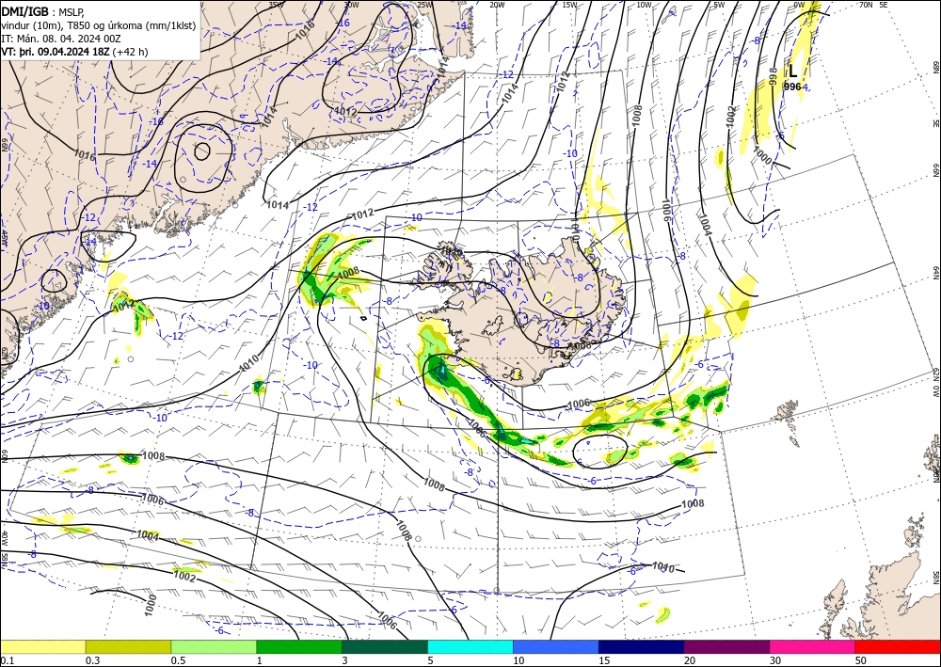The width and height of the screenshot is (941, 667).
Task: Click the 20W longitude label
Action: 497,5
